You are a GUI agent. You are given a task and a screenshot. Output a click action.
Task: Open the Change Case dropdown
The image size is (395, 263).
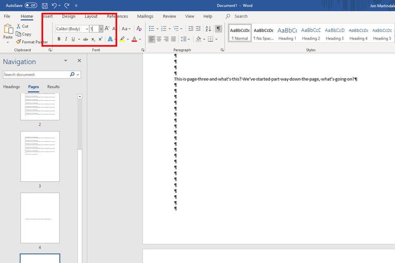126,29
